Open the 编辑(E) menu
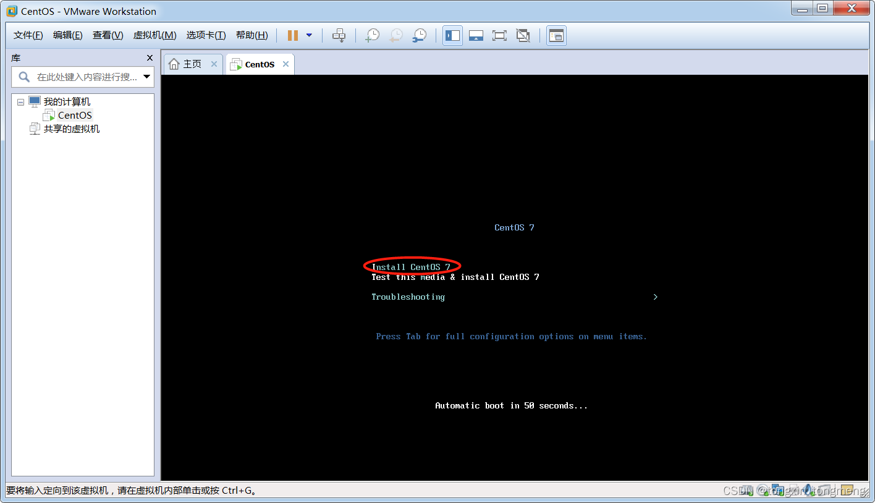875x503 pixels. pyautogui.click(x=67, y=35)
